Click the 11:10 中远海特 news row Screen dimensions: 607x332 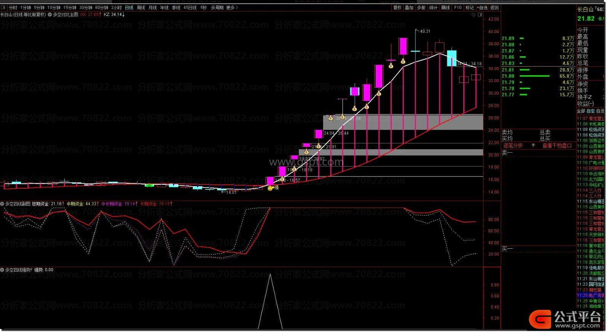click(x=591, y=173)
